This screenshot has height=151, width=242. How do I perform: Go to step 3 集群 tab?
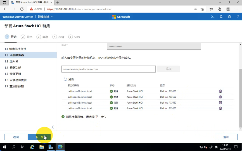click(x=42, y=37)
